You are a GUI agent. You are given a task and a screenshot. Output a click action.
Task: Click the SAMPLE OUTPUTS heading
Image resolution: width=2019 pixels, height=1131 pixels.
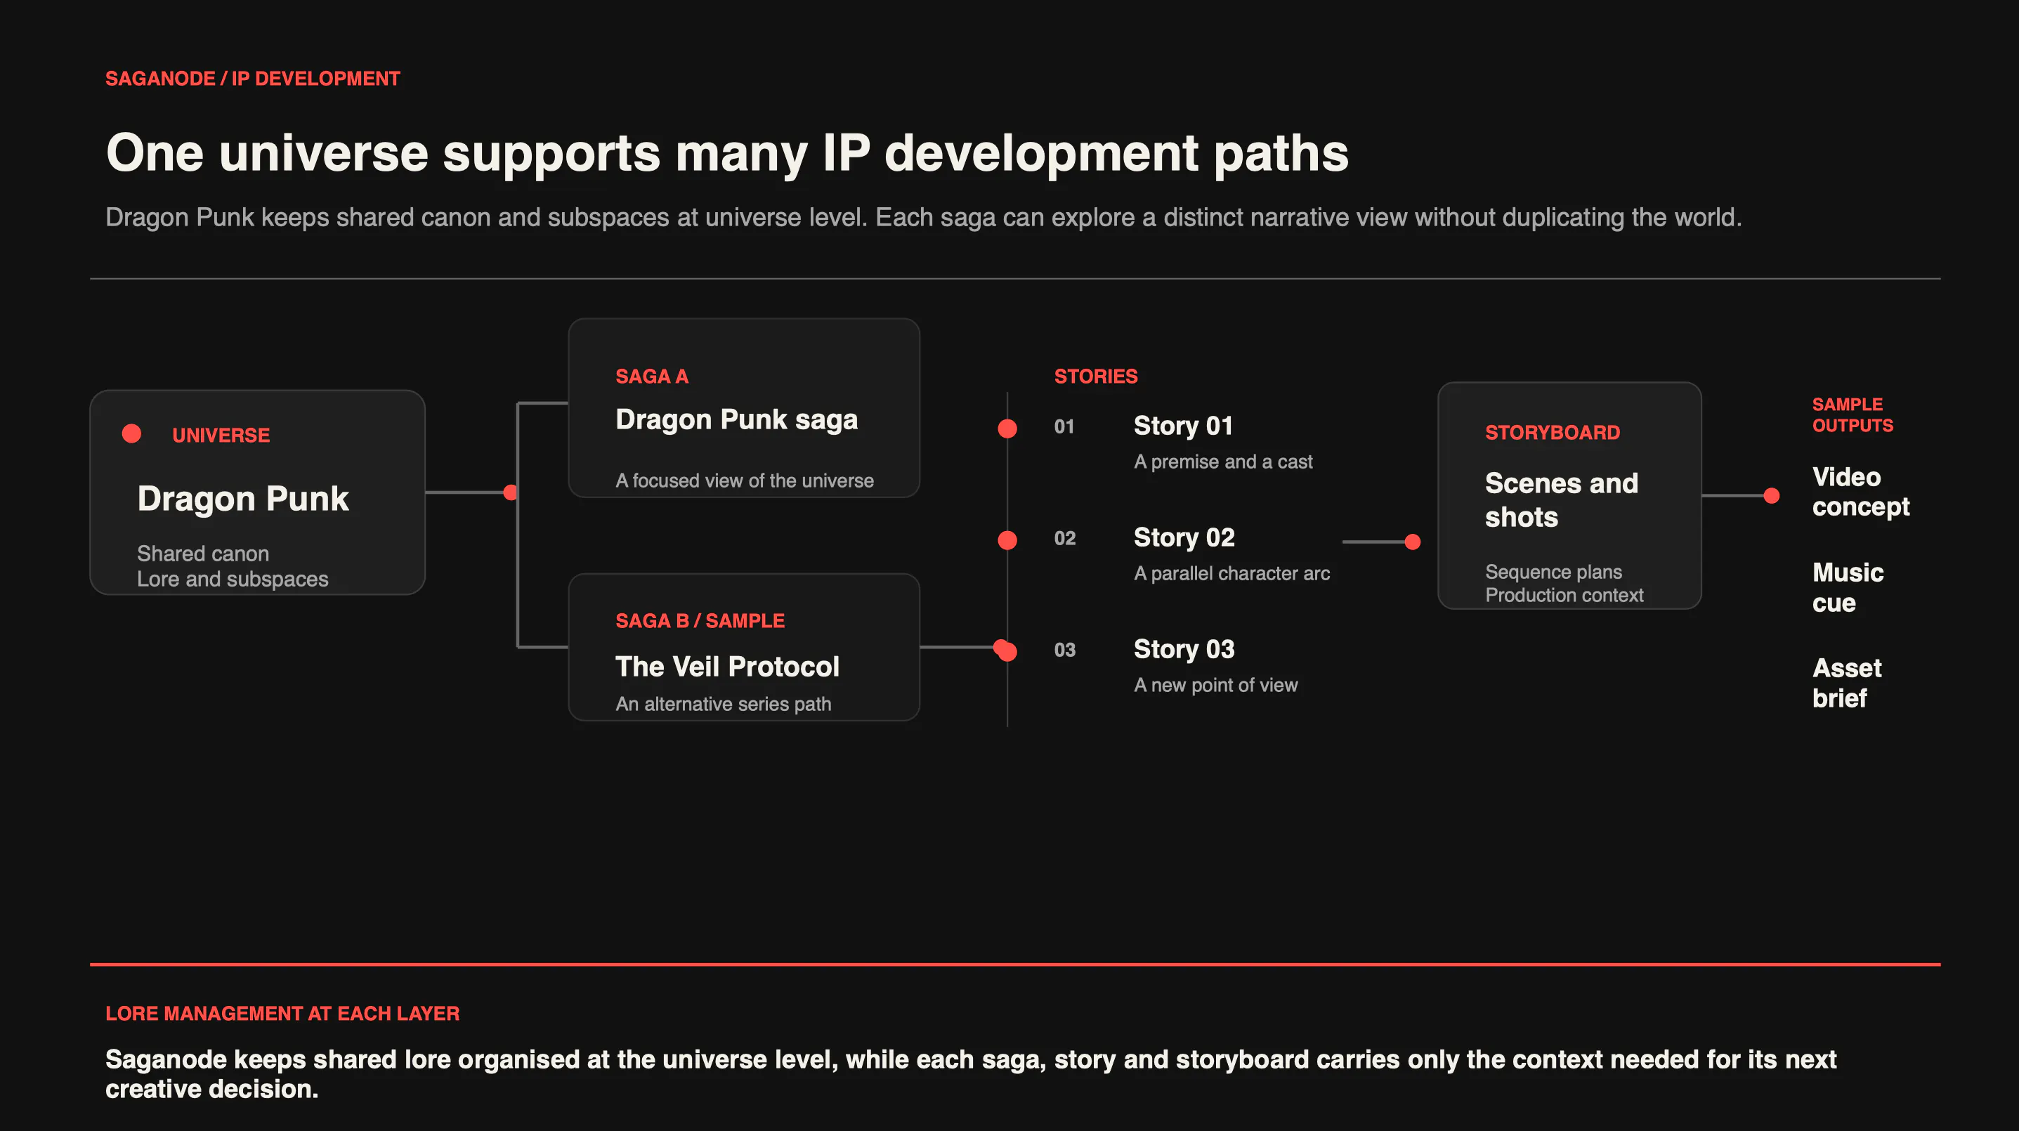pos(1852,414)
